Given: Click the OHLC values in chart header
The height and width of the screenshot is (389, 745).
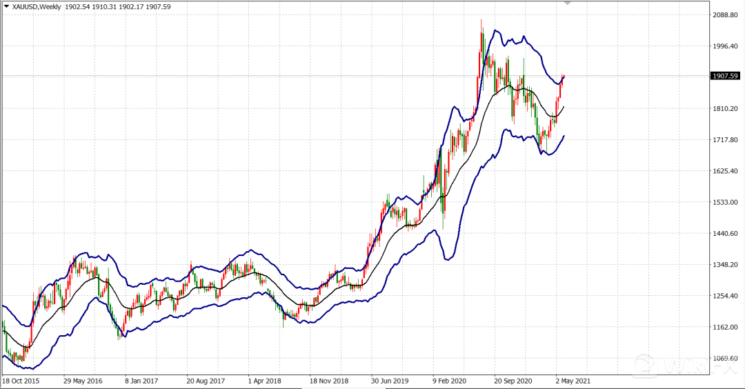Looking at the screenshot, I should click(117, 6).
